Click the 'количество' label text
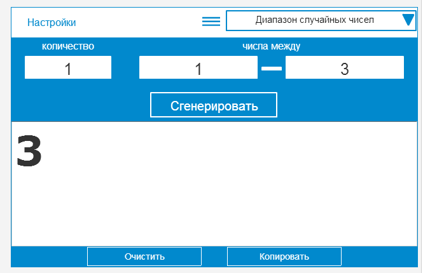430x273 pixels. (x=68, y=46)
